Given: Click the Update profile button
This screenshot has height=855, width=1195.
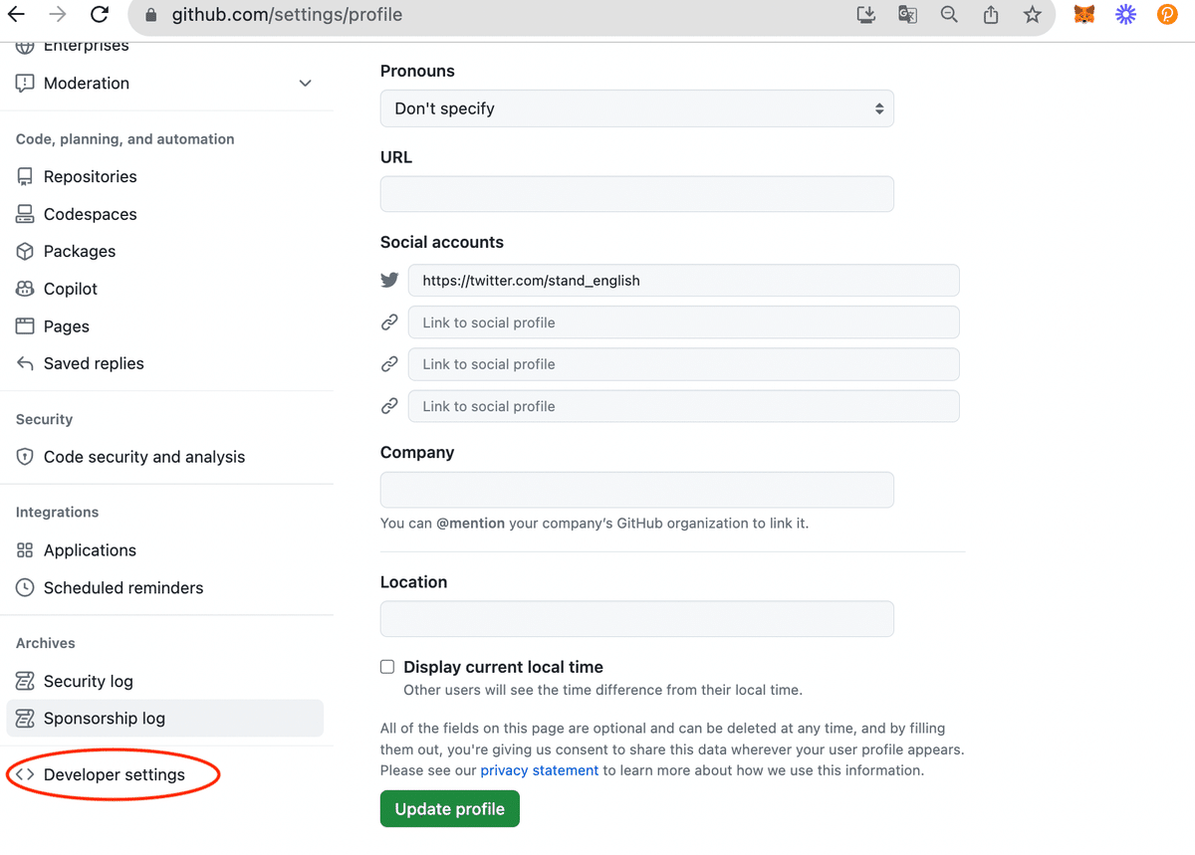Looking at the screenshot, I should pyautogui.click(x=450, y=809).
